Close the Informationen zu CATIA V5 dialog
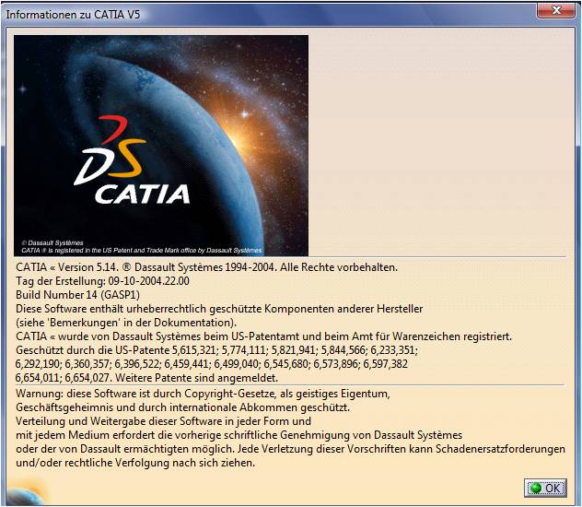Image resolution: width=582 pixels, height=507 pixels. point(555,10)
